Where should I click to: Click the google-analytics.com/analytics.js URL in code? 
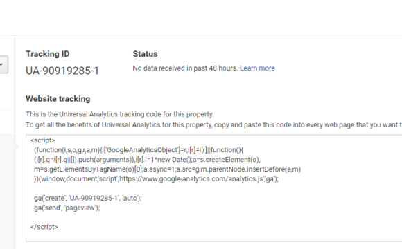coord(191,179)
